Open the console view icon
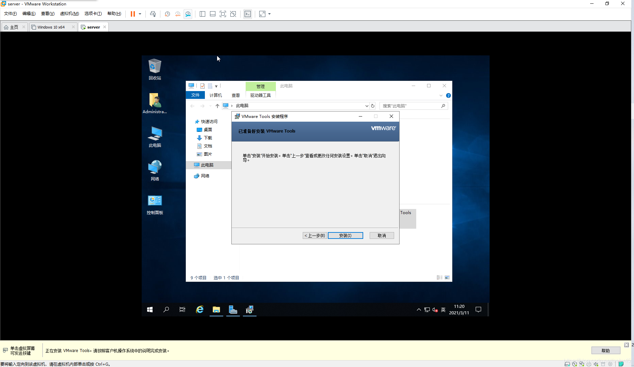634x367 pixels. point(248,14)
